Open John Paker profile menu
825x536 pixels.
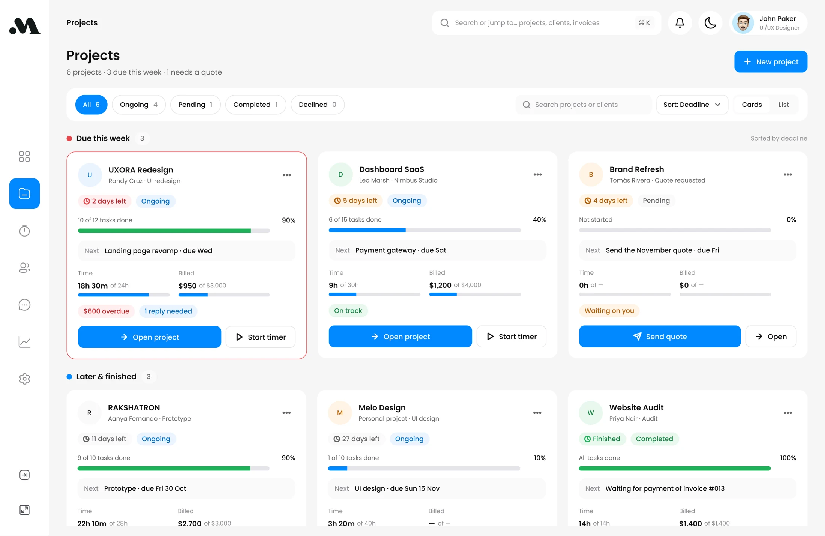click(x=768, y=23)
